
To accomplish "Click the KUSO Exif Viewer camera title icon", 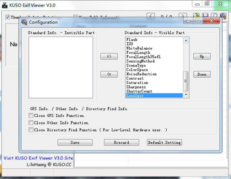I will pos(5,5).
